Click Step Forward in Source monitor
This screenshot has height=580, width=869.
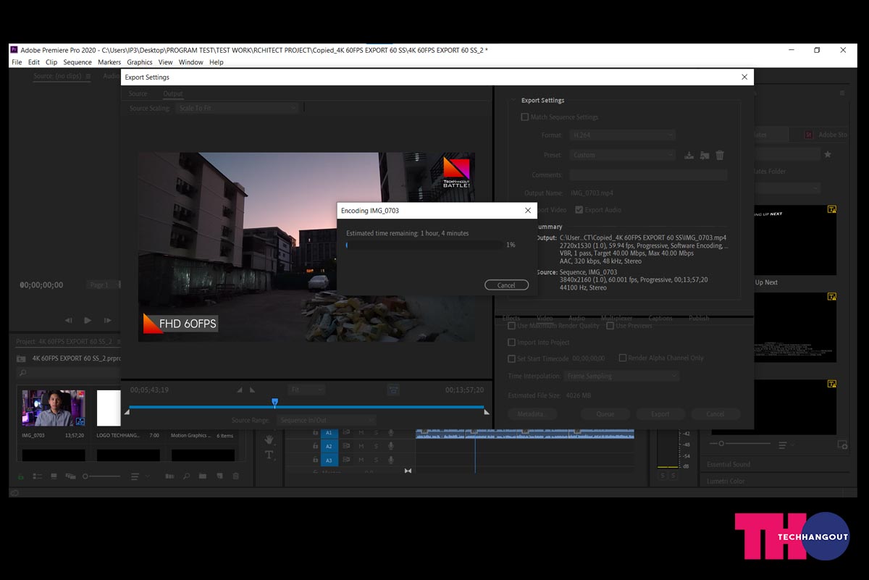pyautogui.click(x=107, y=320)
